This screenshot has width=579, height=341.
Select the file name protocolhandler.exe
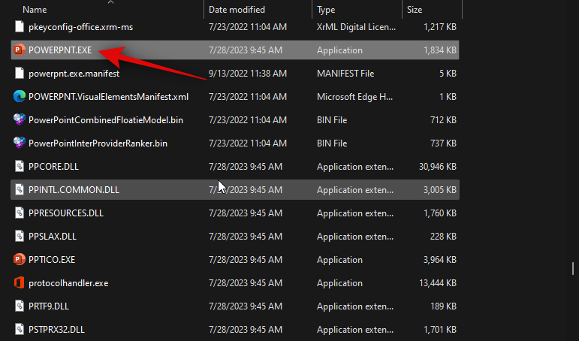click(x=68, y=283)
